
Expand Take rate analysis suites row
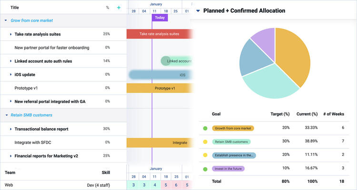coord(10,34)
